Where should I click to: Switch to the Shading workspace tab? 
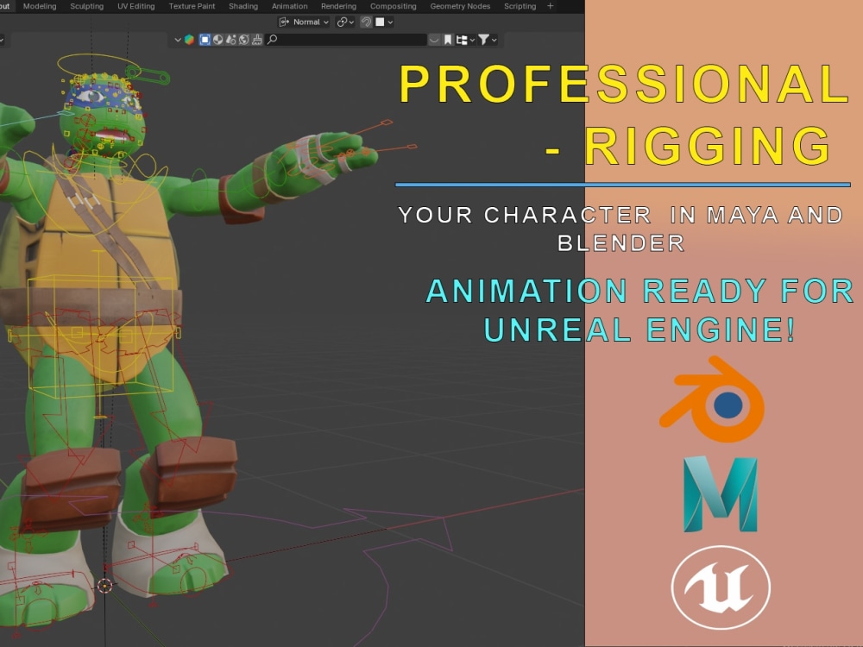click(243, 7)
